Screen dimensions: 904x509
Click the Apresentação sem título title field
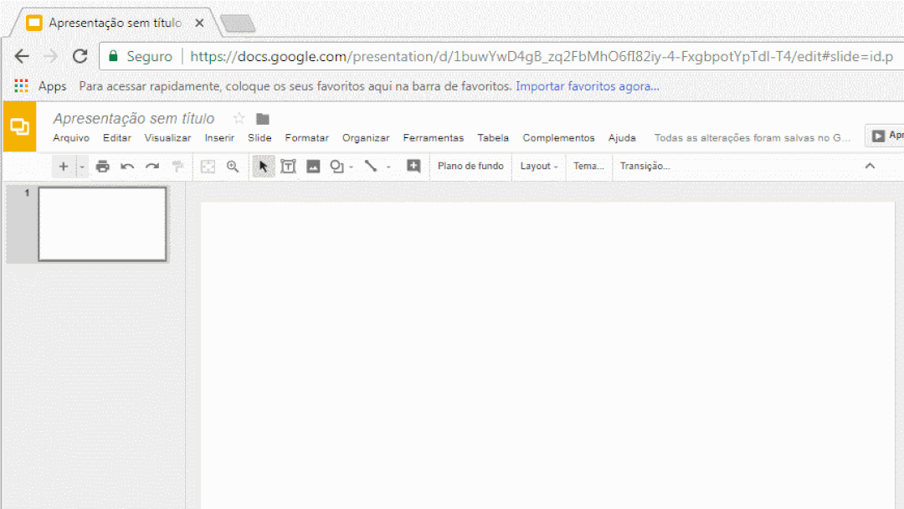point(134,119)
